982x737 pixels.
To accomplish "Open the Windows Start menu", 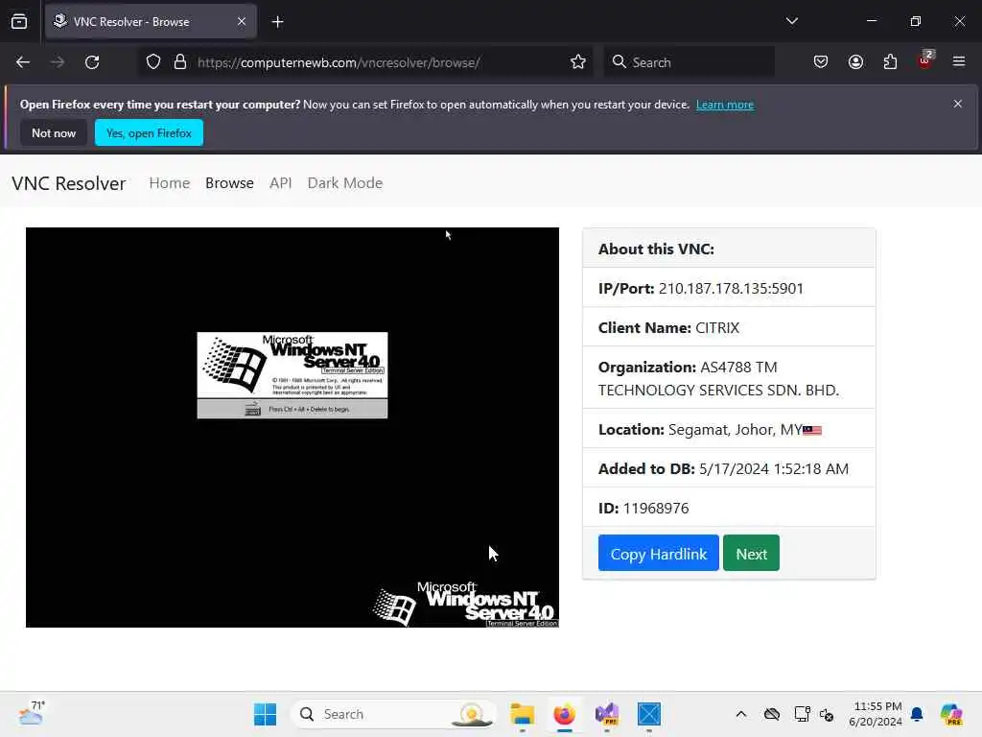I will (x=265, y=714).
